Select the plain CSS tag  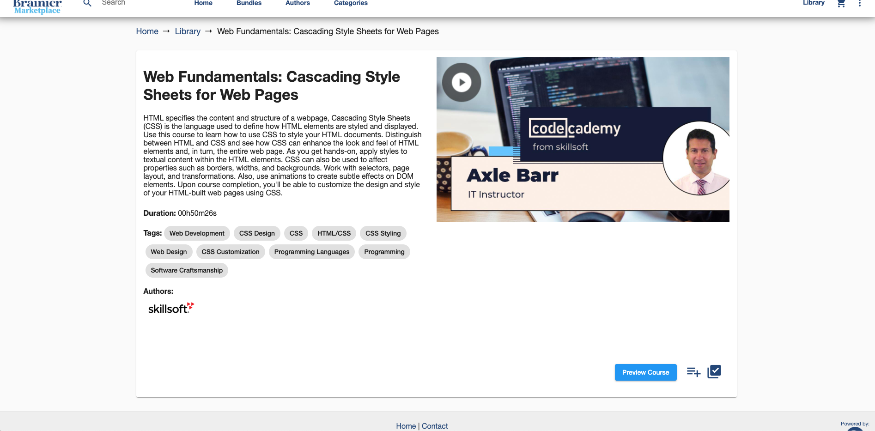(296, 233)
